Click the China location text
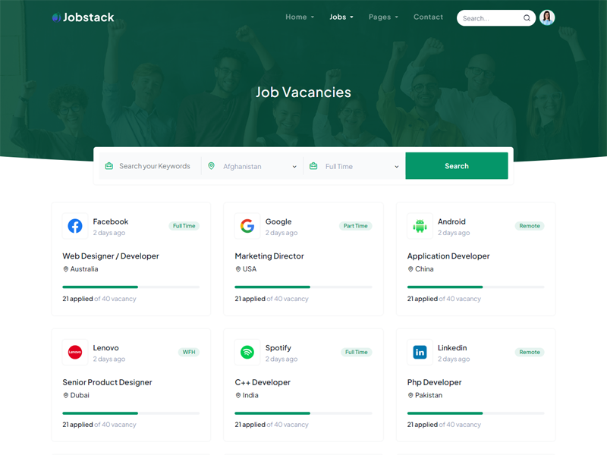The image size is (607, 455). click(424, 269)
